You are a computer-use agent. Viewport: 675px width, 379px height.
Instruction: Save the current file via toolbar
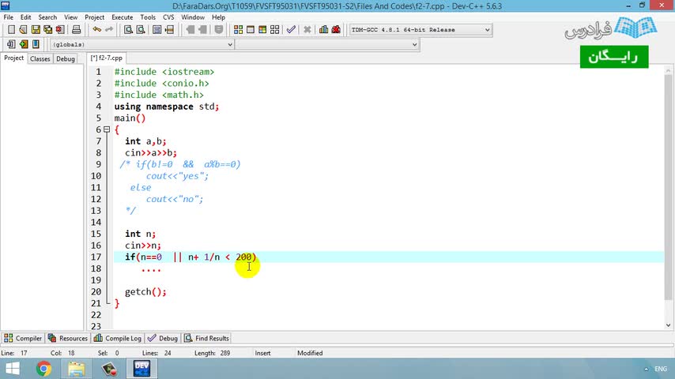tap(36, 30)
